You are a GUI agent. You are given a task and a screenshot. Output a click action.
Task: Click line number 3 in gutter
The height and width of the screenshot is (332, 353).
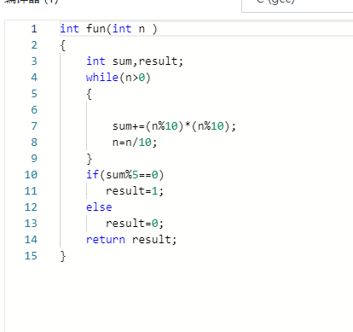pos(34,61)
